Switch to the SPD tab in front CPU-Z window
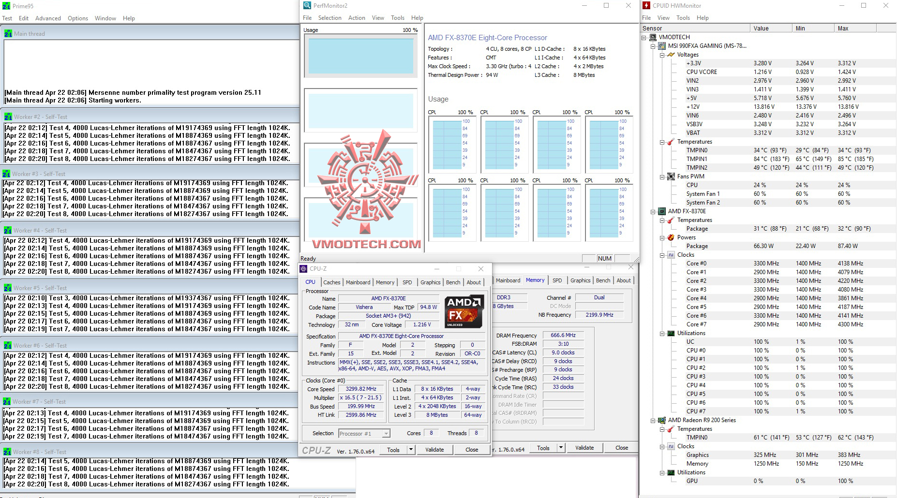This screenshot has width=897, height=498. (407, 282)
